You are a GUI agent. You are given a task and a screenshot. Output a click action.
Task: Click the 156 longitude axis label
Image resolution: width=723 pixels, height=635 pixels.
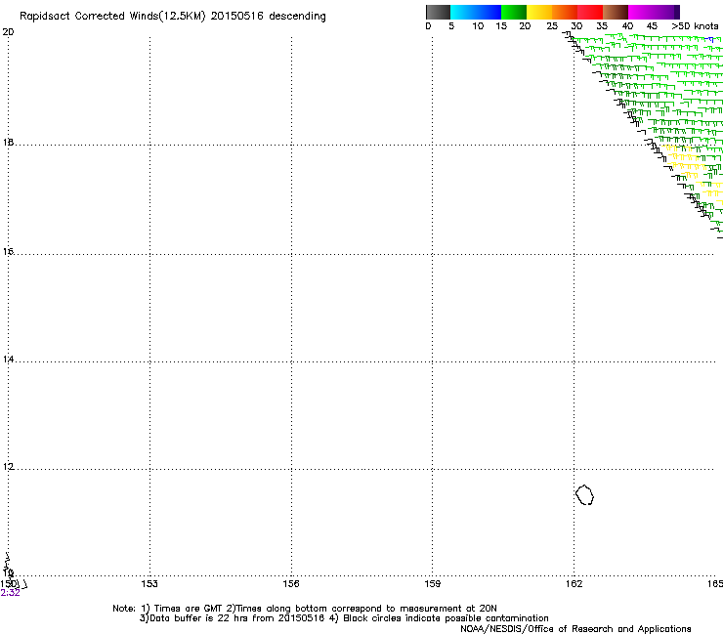pyautogui.click(x=291, y=584)
